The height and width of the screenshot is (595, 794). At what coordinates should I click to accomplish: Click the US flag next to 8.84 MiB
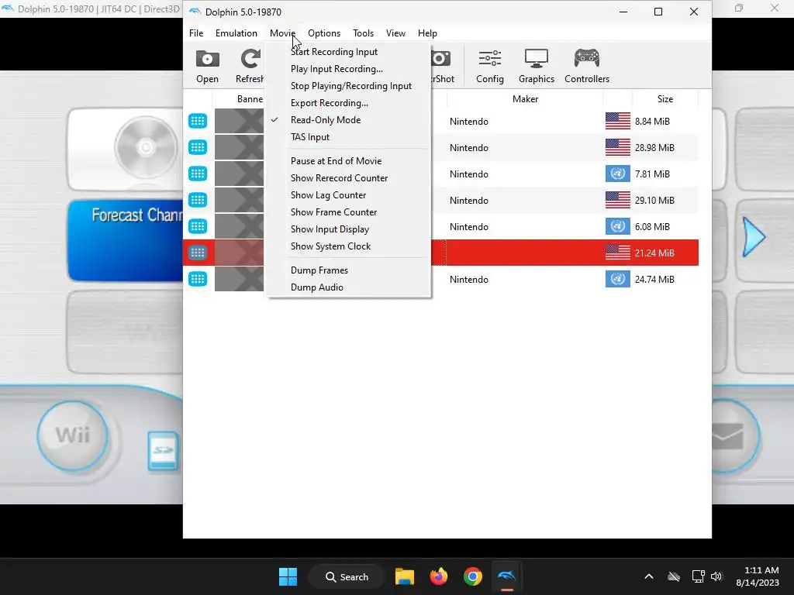coord(618,121)
